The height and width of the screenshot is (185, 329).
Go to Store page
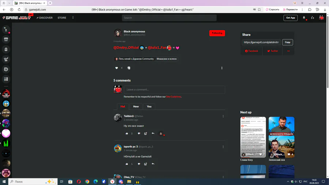click(62, 18)
